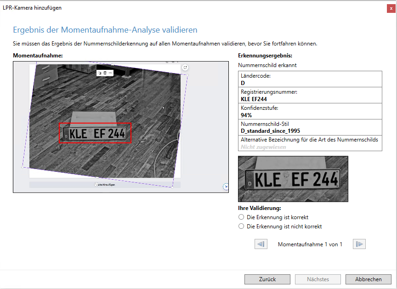The image size is (397, 289).
Task: Select the Konfidenzstufe row showing 94%
Action: (x=310, y=111)
